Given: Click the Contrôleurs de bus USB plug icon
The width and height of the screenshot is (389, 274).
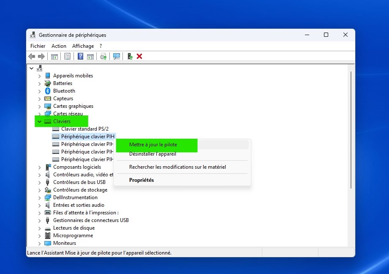Looking at the screenshot, I should pos(48,182).
